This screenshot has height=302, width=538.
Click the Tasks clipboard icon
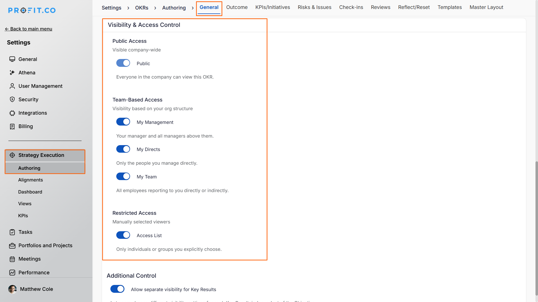[x=12, y=232]
